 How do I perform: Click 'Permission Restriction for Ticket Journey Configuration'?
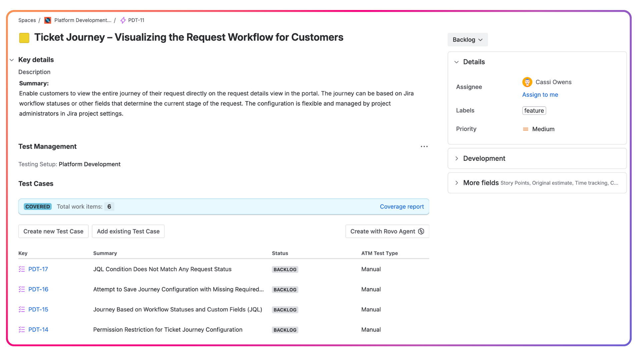[x=168, y=330]
